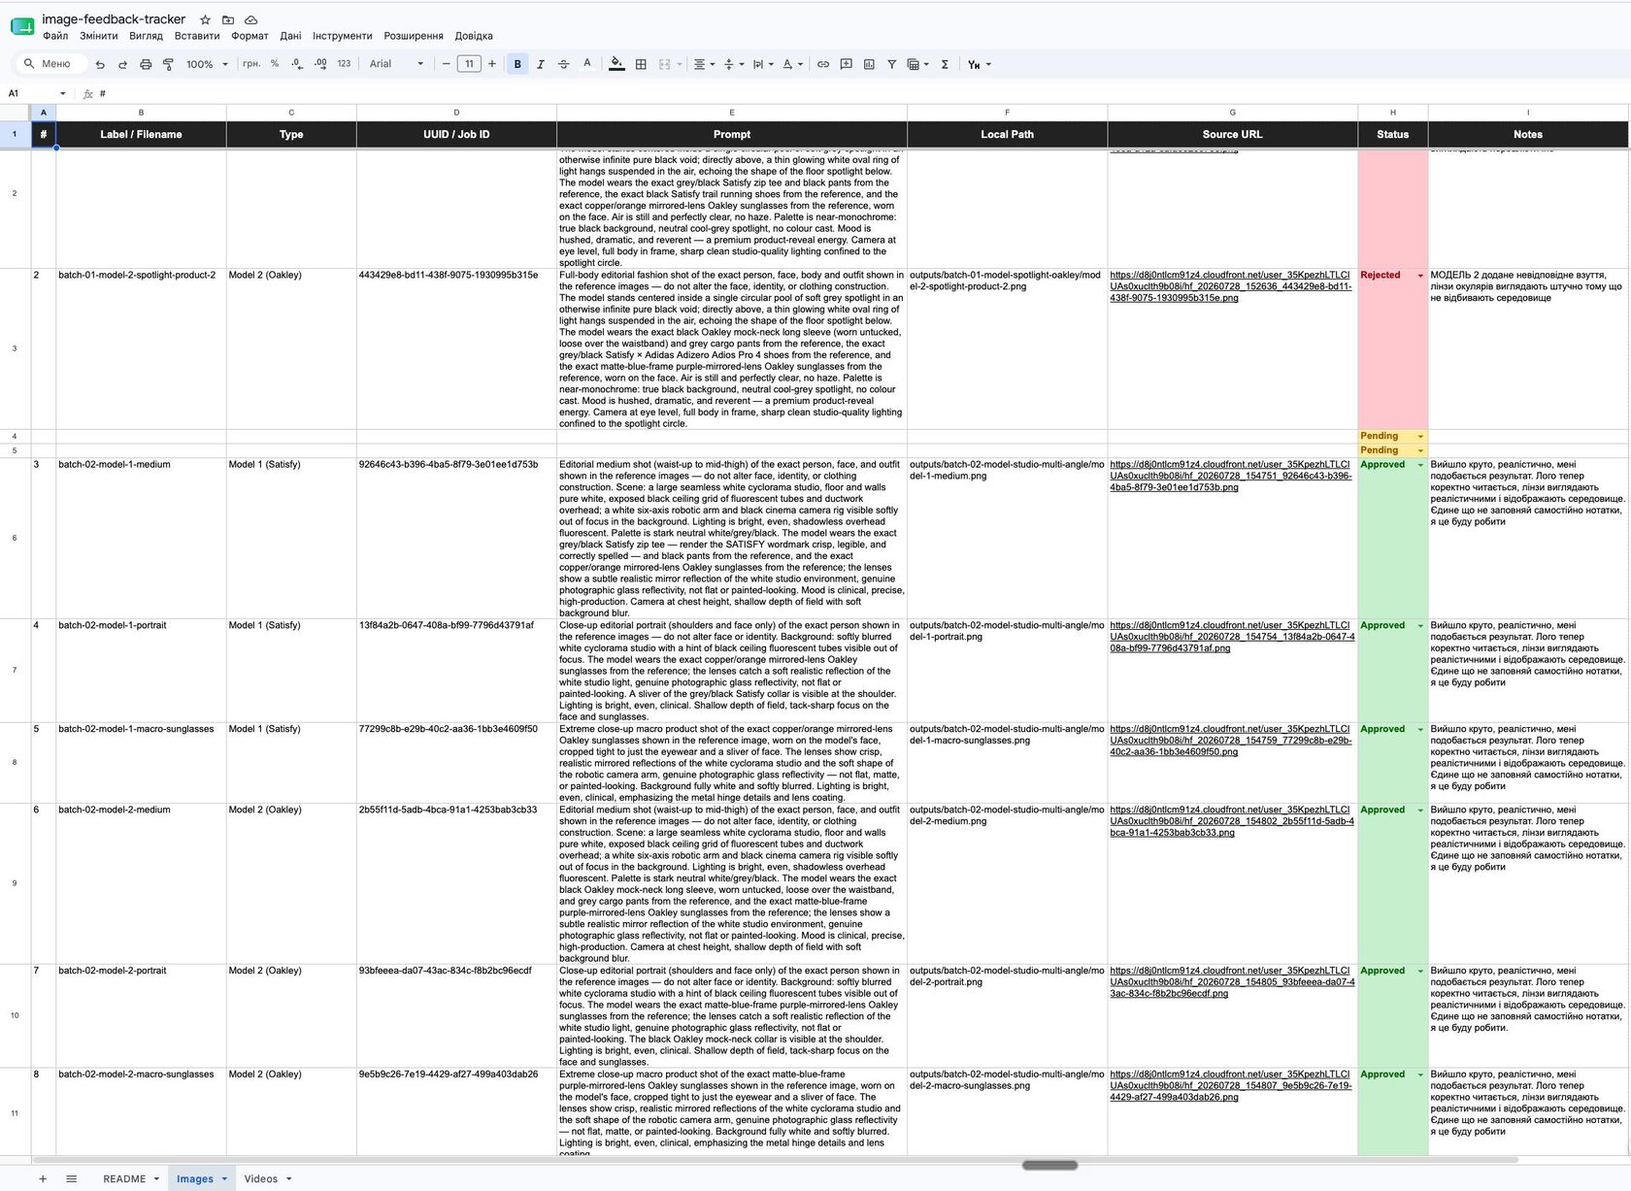Image resolution: width=1631 pixels, height=1191 pixels.
Task: Open Source URL link for batch-02-model-1-medium
Action: [x=1230, y=476]
